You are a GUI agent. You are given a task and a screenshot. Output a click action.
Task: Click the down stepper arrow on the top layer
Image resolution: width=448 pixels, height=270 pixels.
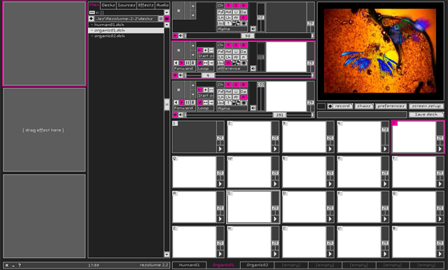coord(193,15)
